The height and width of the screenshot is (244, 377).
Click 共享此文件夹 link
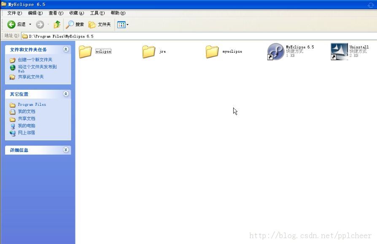point(31,77)
